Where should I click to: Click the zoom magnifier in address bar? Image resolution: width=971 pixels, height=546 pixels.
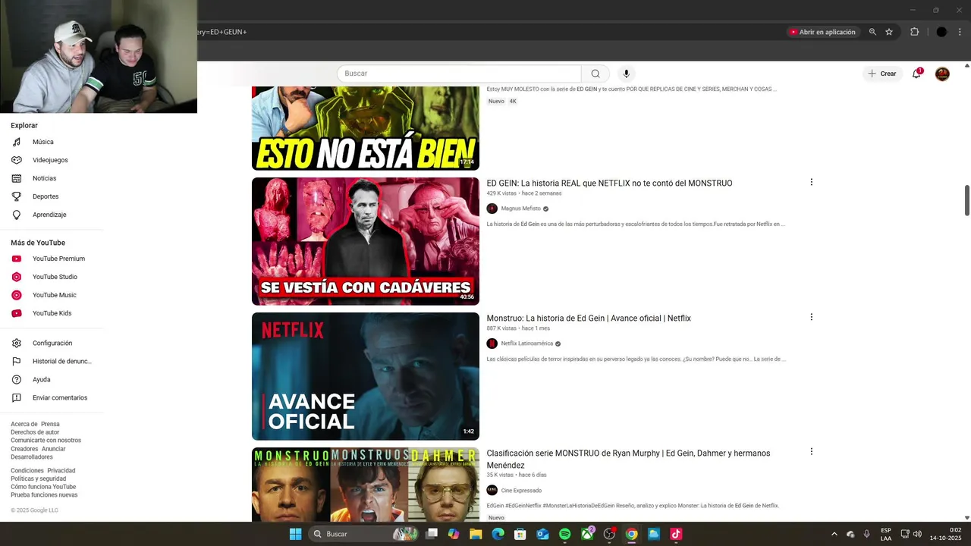[872, 32]
